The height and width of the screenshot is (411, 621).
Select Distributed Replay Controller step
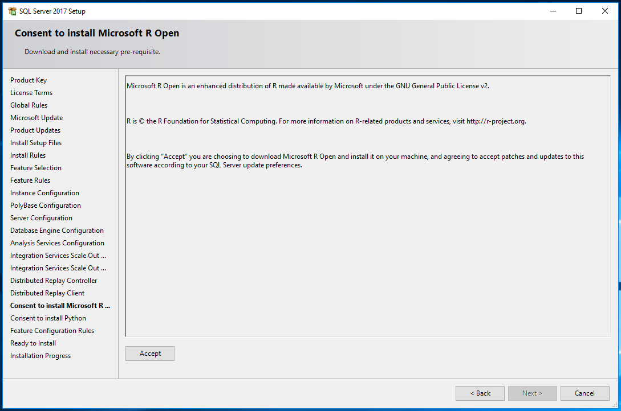(54, 281)
